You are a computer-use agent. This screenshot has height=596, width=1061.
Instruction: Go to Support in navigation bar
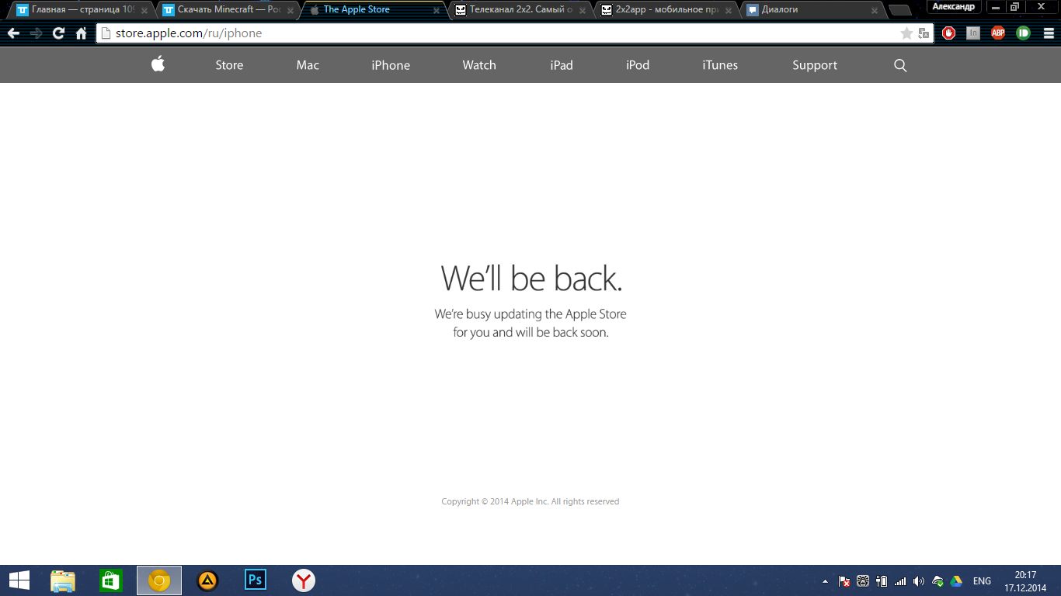coord(815,65)
